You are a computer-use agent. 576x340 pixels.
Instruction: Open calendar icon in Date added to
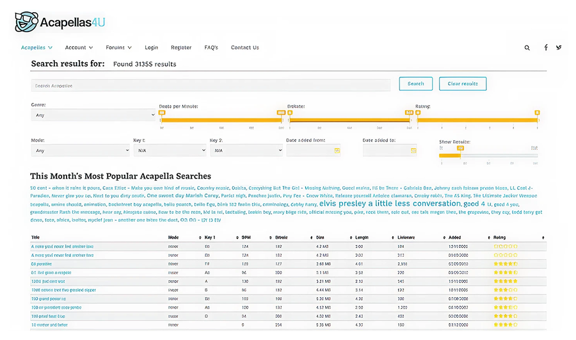413,150
